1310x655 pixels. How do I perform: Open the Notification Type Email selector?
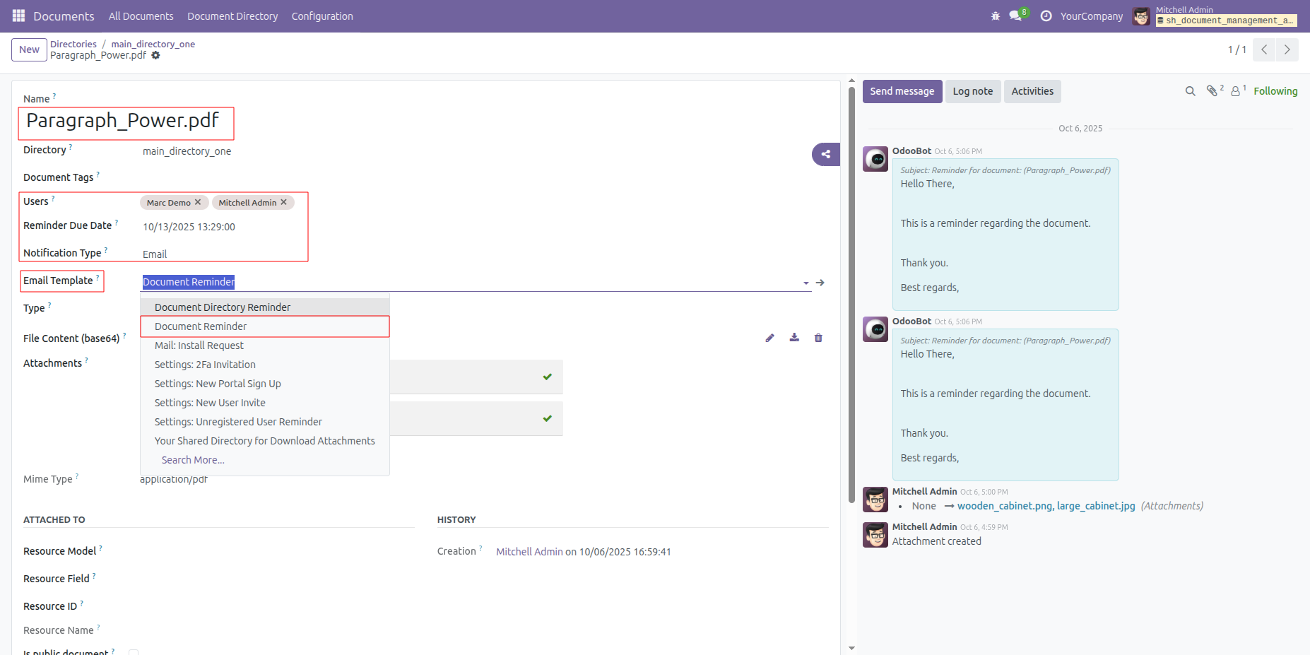pyautogui.click(x=155, y=254)
